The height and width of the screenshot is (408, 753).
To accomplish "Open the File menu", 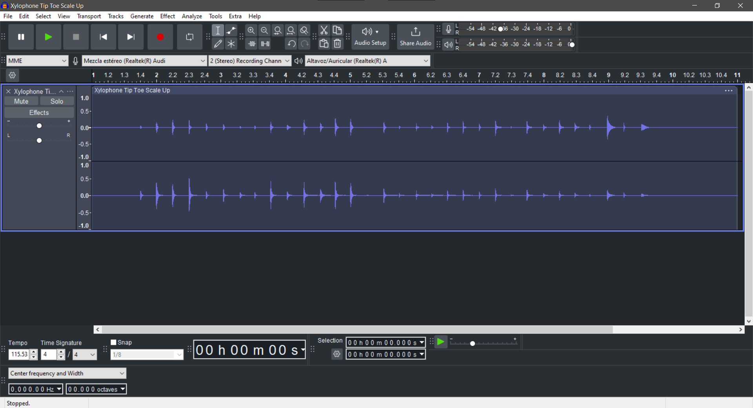I will (8, 16).
